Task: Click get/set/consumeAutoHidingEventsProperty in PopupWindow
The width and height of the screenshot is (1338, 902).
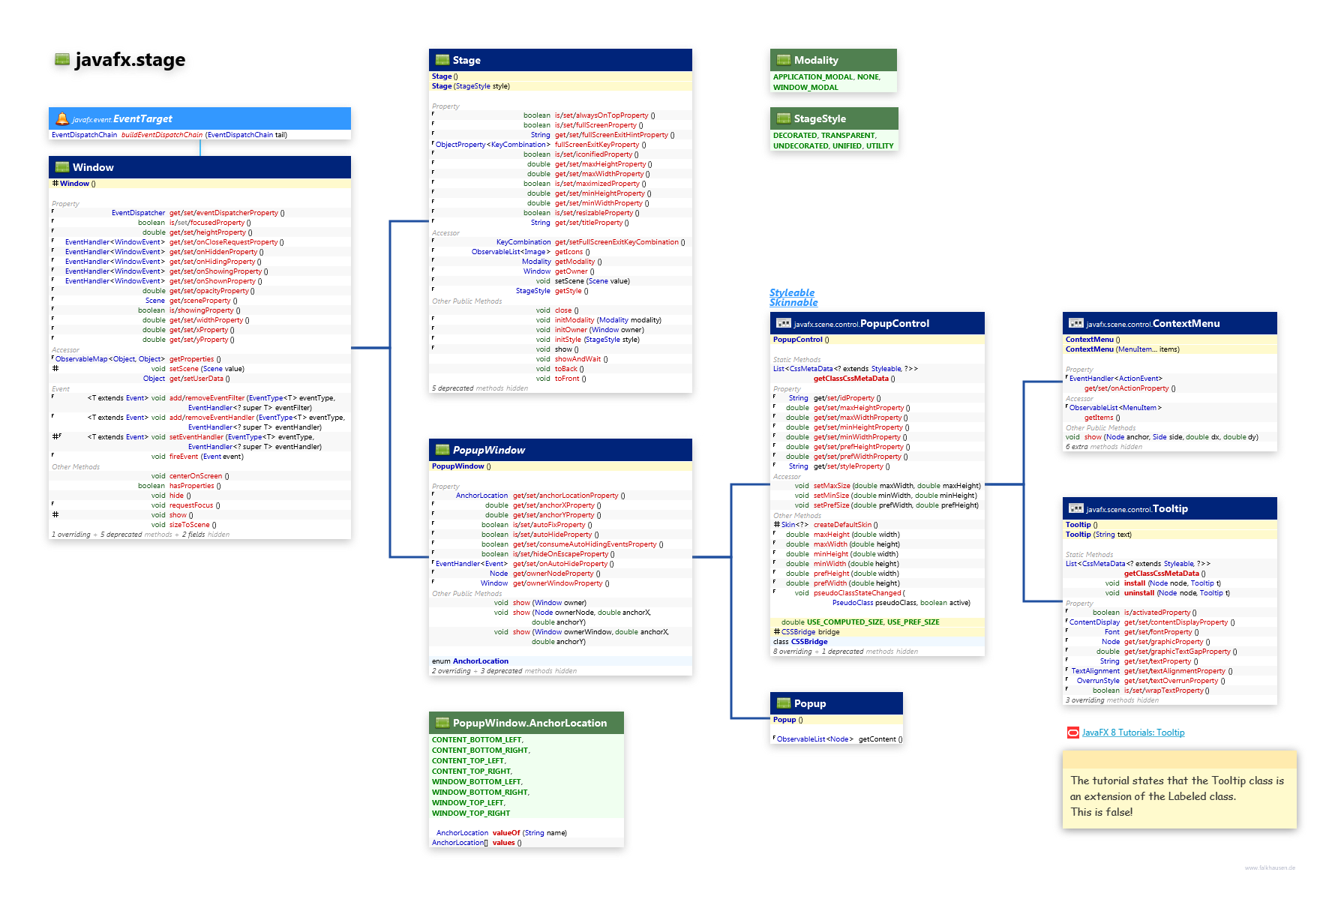Action: 585,544
